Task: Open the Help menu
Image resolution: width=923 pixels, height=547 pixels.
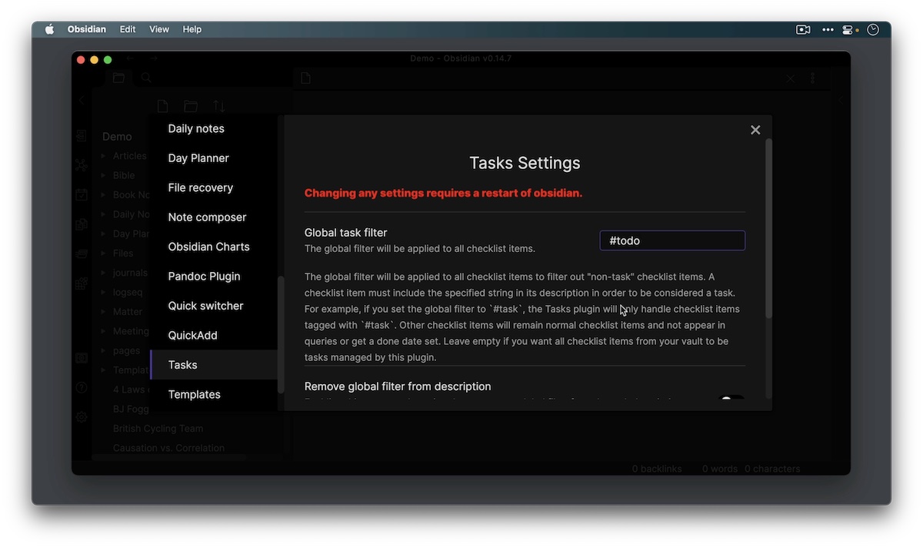Action: click(192, 29)
